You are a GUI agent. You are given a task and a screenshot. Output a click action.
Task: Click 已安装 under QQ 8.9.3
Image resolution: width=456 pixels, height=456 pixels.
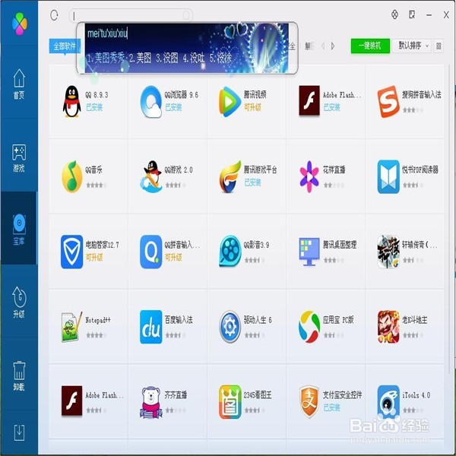pyautogui.click(x=94, y=108)
